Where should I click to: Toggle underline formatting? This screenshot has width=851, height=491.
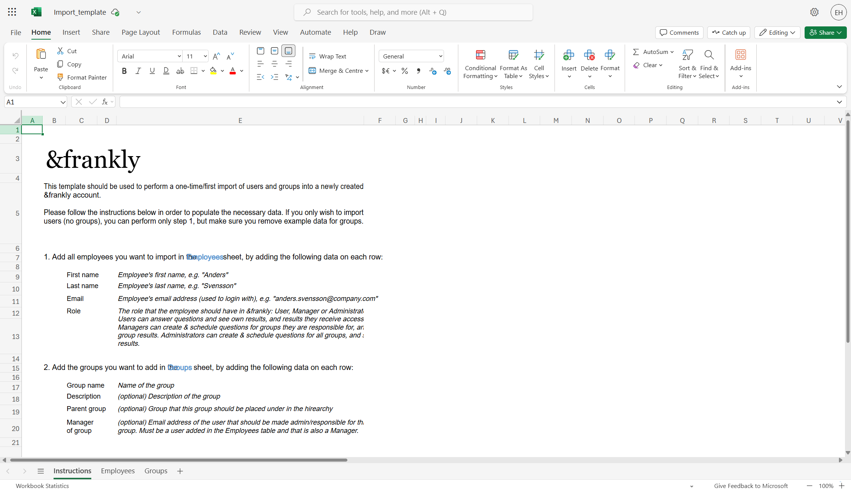click(x=152, y=71)
